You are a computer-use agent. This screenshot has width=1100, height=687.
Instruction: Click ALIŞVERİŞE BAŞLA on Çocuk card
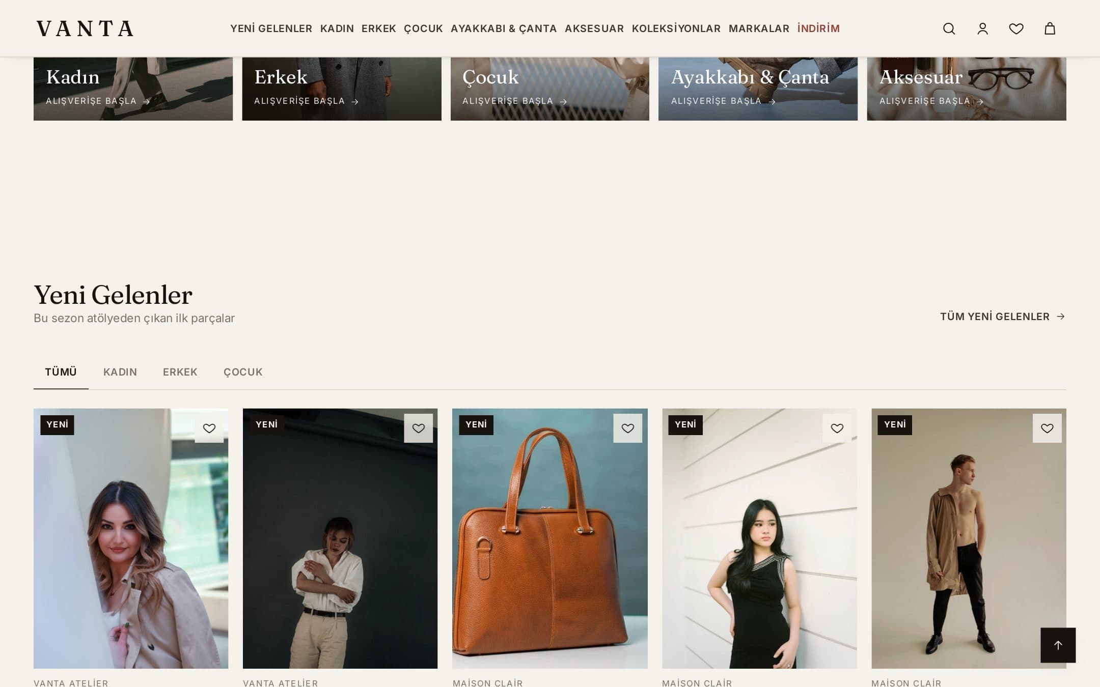tap(514, 101)
